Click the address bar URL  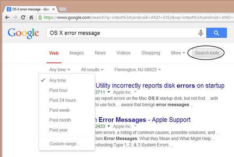(138, 17)
